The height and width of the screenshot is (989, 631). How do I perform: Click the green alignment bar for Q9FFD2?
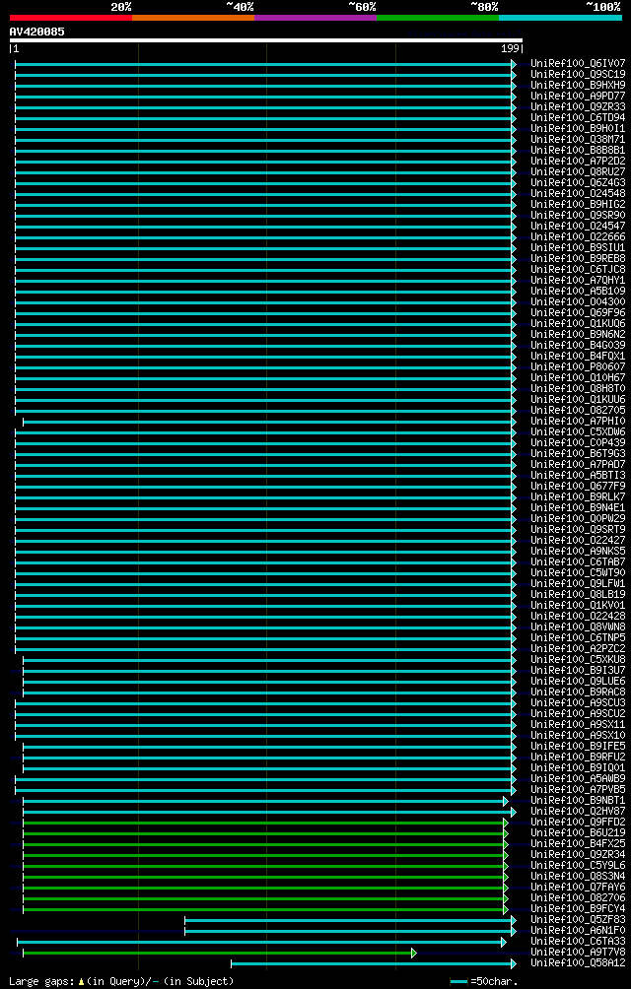coord(265,823)
